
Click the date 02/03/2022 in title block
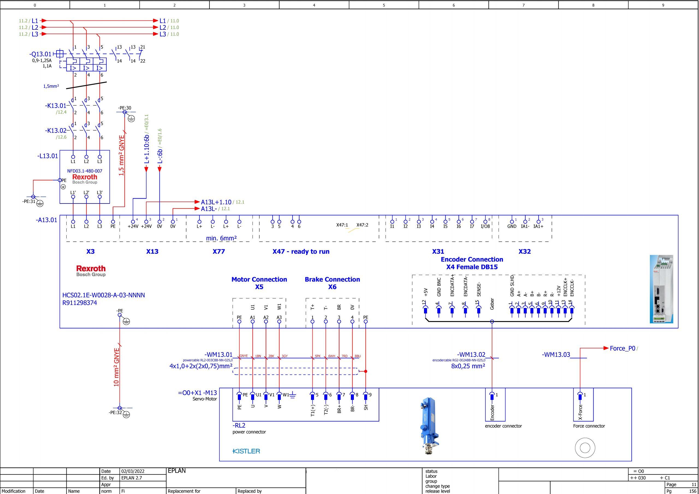click(x=133, y=471)
